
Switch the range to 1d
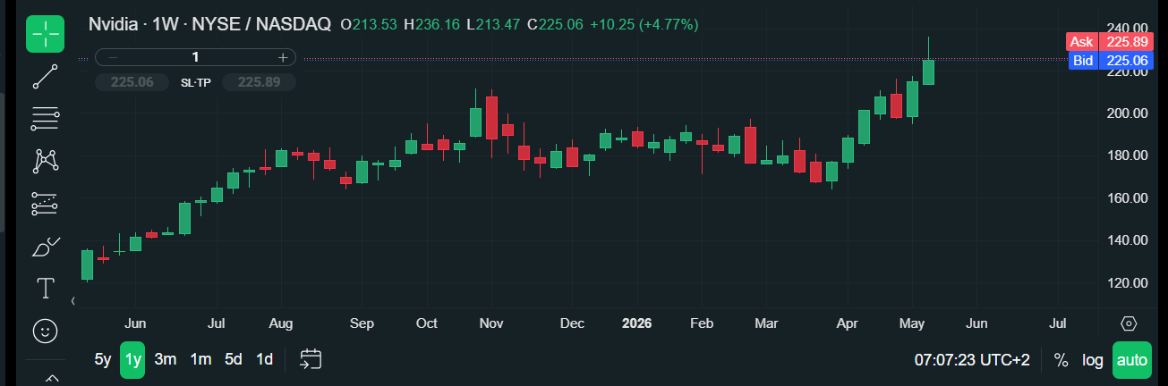(264, 359)
